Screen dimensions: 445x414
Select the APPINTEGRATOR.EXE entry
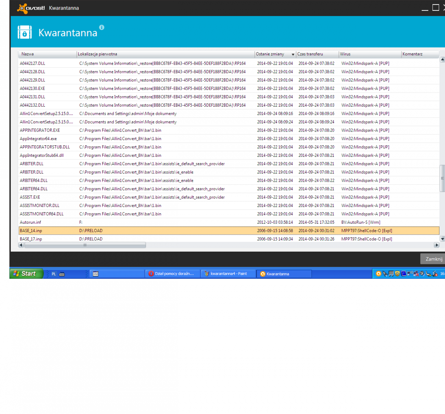(x=229, y=130)
